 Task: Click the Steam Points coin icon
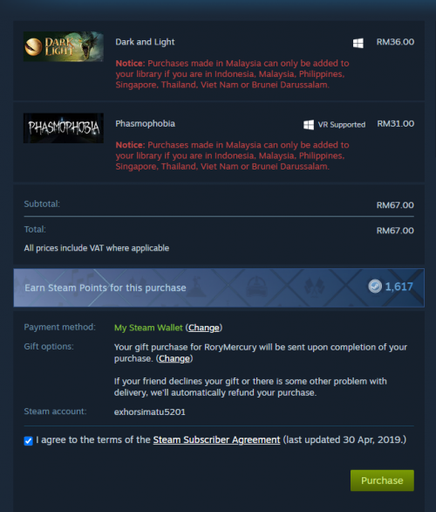point(375,287)
